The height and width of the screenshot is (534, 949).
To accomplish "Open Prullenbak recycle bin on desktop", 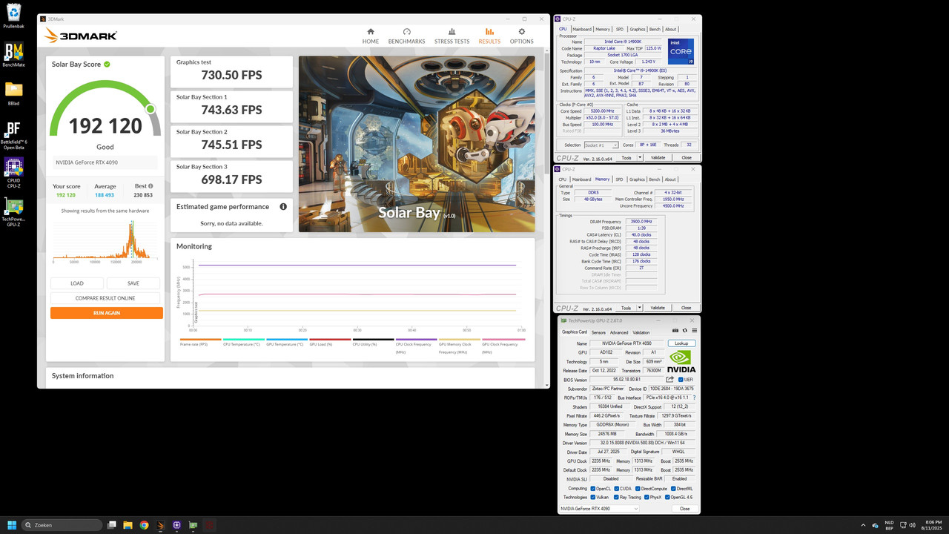I will point(13,16).
